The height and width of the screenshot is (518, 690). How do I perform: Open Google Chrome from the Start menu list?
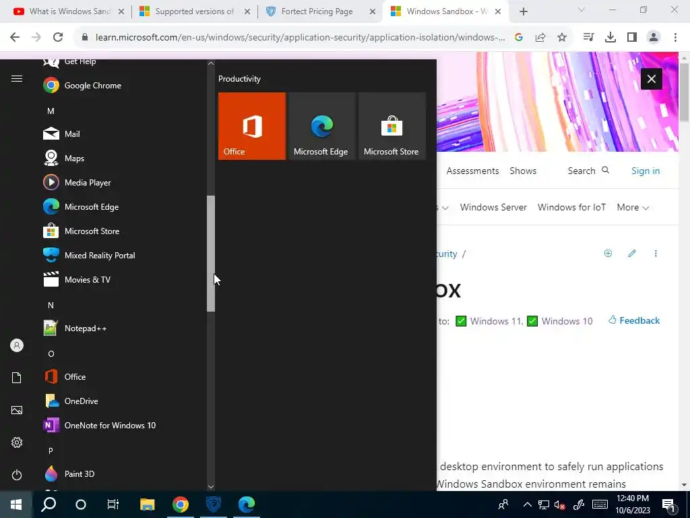point(93,86)
